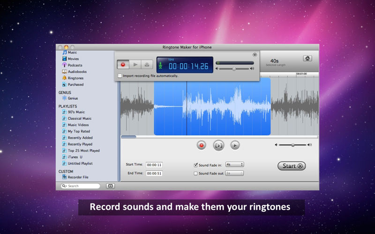Open the Movies library
Viewport: 375px width, 234px height.
71,59
